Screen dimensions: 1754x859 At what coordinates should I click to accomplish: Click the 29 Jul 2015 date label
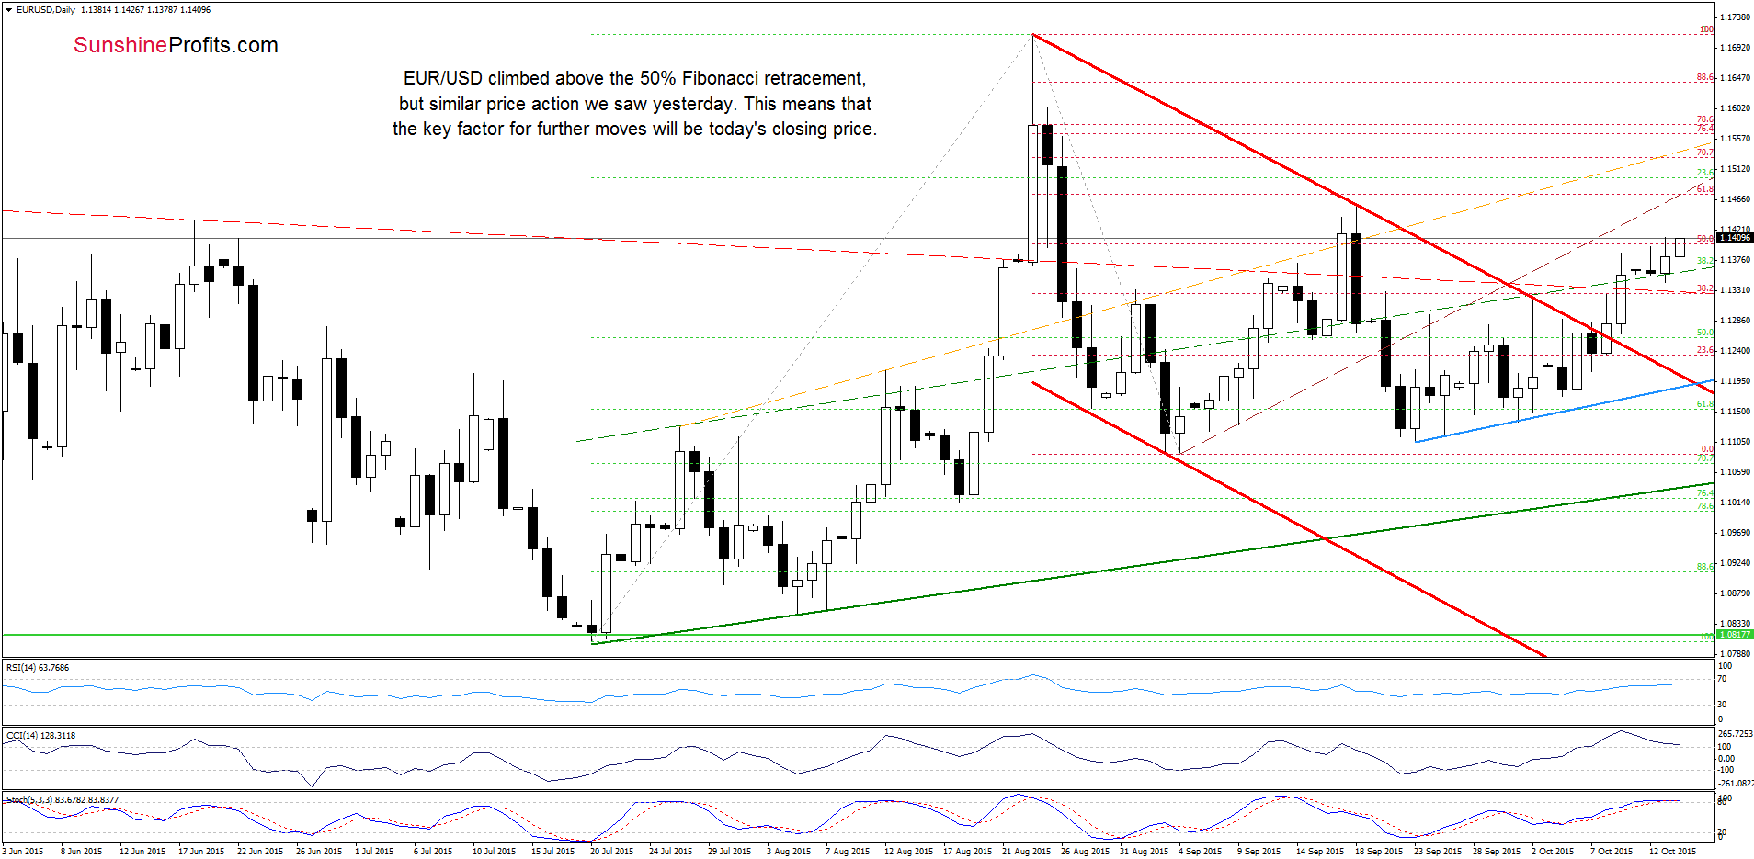[x=729, y=852]
